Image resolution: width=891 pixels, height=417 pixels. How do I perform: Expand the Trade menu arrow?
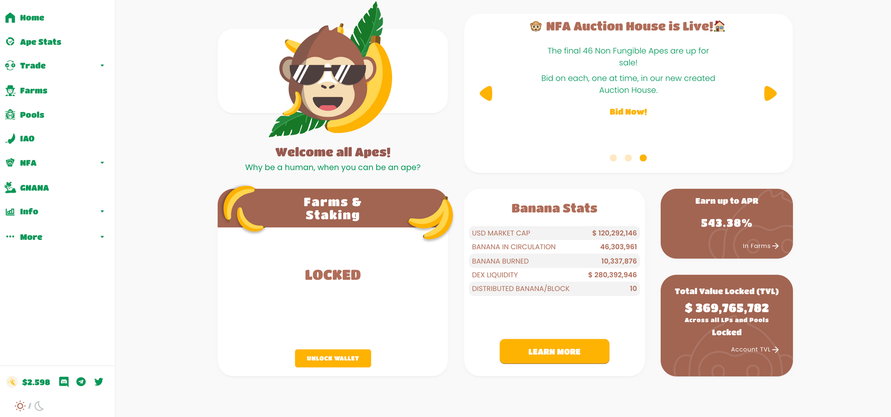point(102,65)
